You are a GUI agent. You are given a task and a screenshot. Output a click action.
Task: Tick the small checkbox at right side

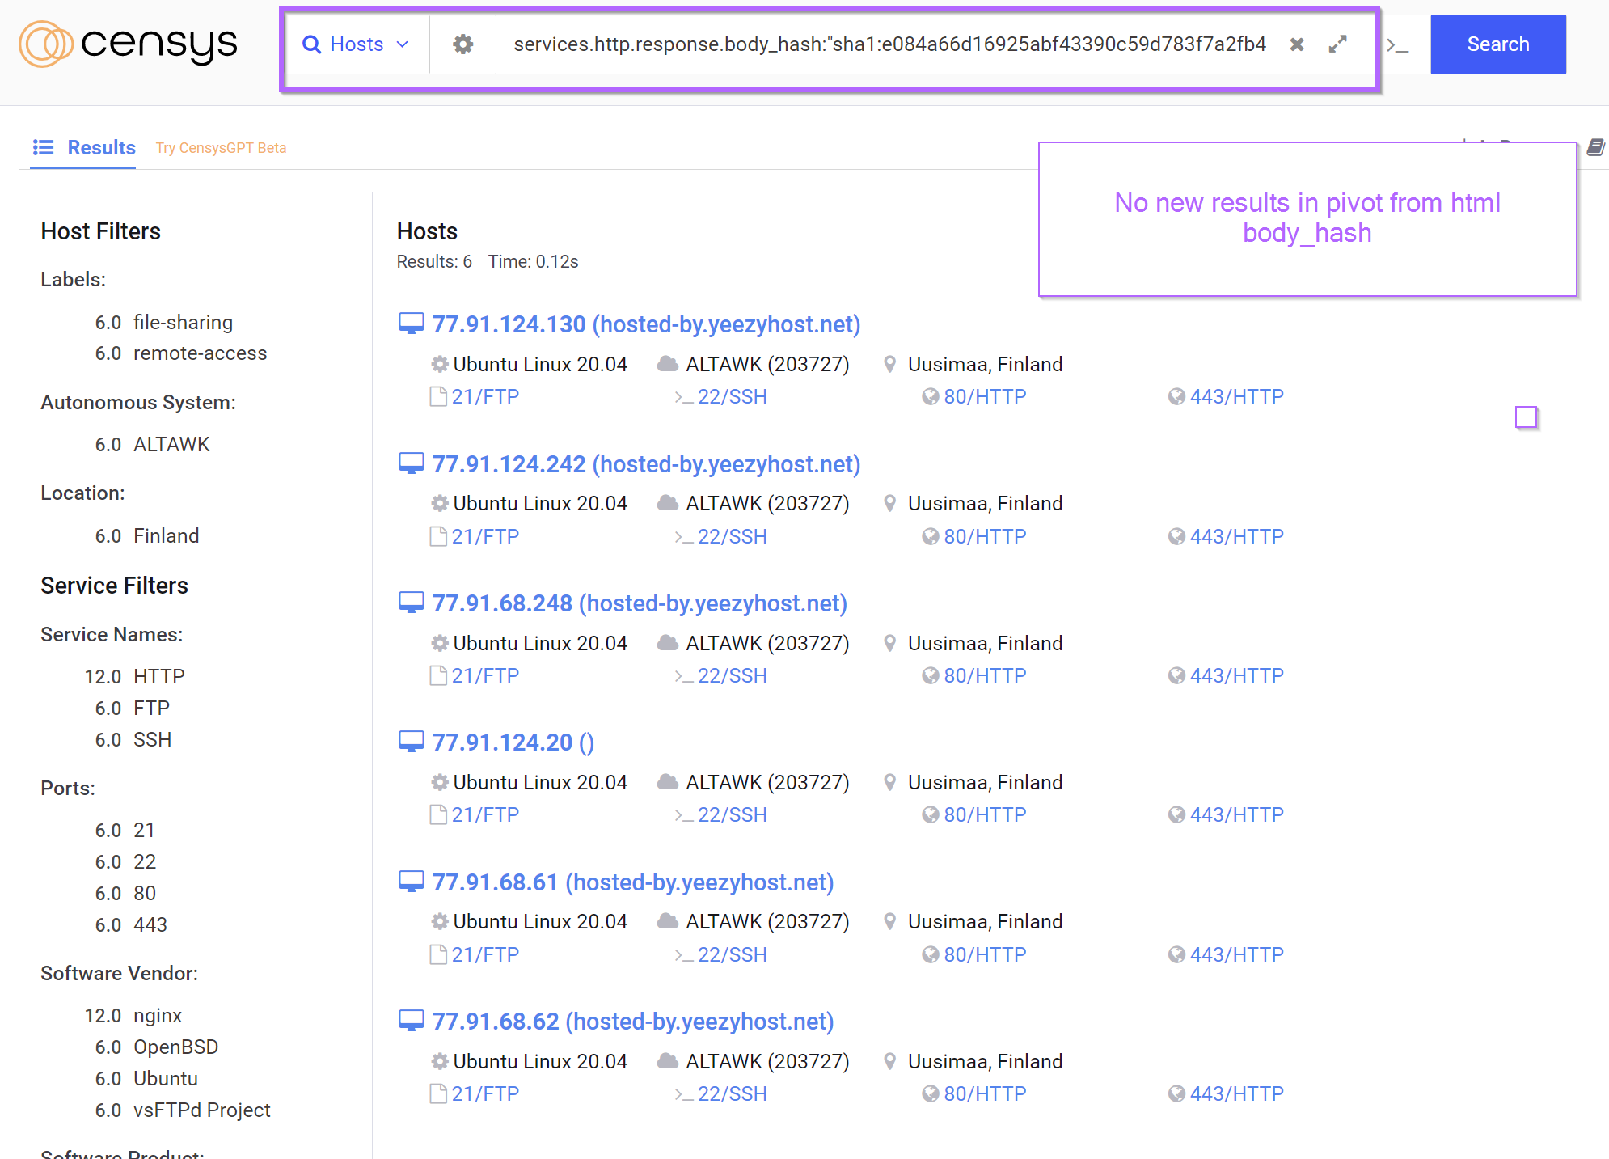coord(1525,417)
